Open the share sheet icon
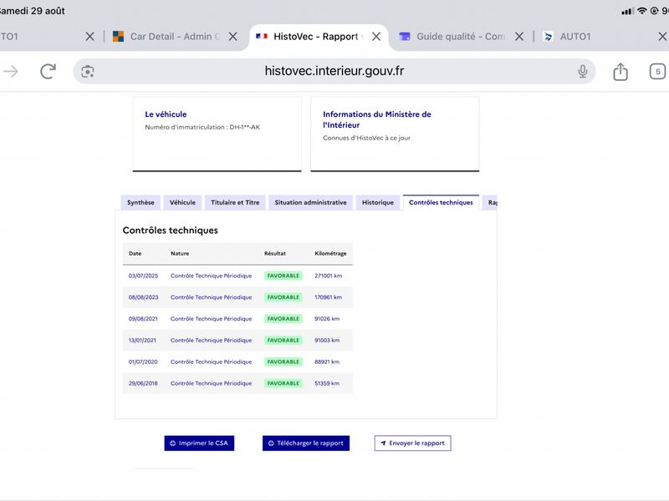 pos(620,71)
